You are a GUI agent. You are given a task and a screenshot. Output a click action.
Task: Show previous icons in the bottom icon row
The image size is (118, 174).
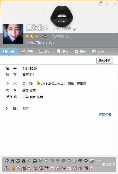click(97, 168)
